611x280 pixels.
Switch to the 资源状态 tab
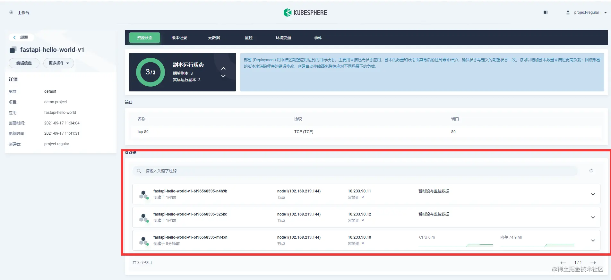pos(145,38)
